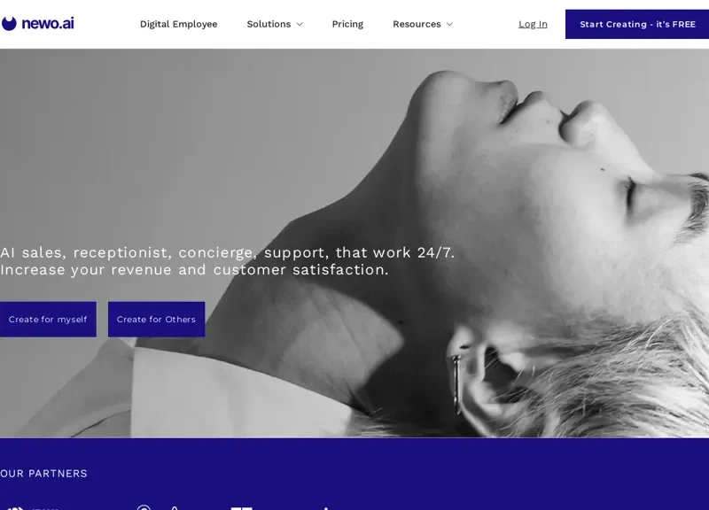Click the AI sales receptionist tagline text
Image resolution: width=709 pixels, height=510 pixels.
tap(227, 261)
